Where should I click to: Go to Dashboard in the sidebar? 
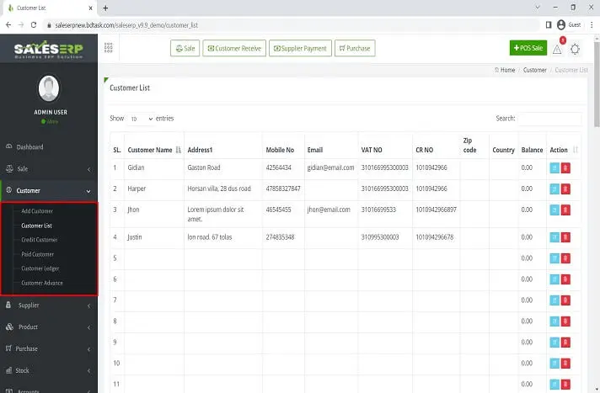[x=30, y=147]
